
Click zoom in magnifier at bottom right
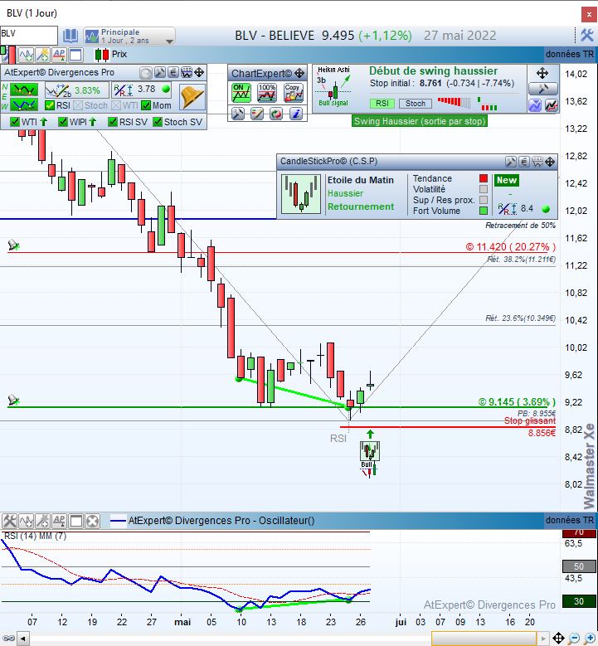[x=590, y=639]
